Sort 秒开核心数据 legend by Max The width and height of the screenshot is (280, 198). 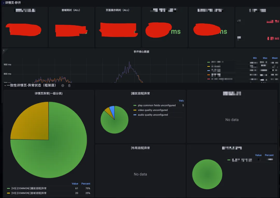click(x=265, y=58)
